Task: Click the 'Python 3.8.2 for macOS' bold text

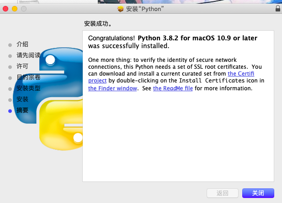Action: pyautogui.click(x=176, y=38)
